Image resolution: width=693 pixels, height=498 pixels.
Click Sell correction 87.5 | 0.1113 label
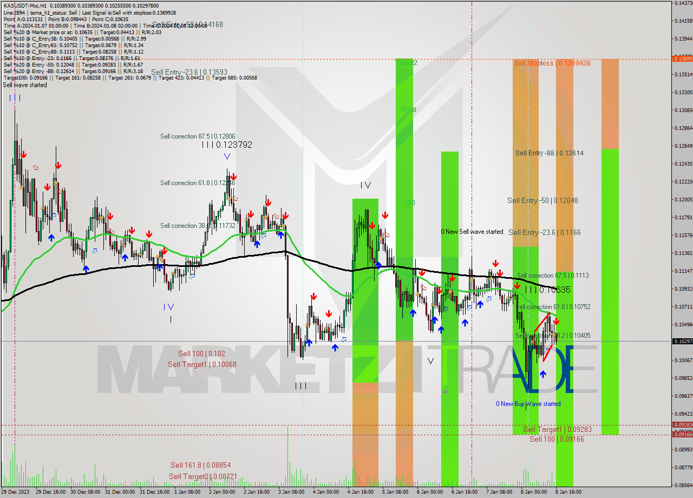pyautogui.click(x=553, y=276)
